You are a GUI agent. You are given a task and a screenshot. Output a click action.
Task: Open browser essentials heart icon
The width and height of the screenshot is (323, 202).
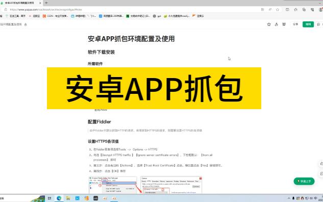coord(312,10)
